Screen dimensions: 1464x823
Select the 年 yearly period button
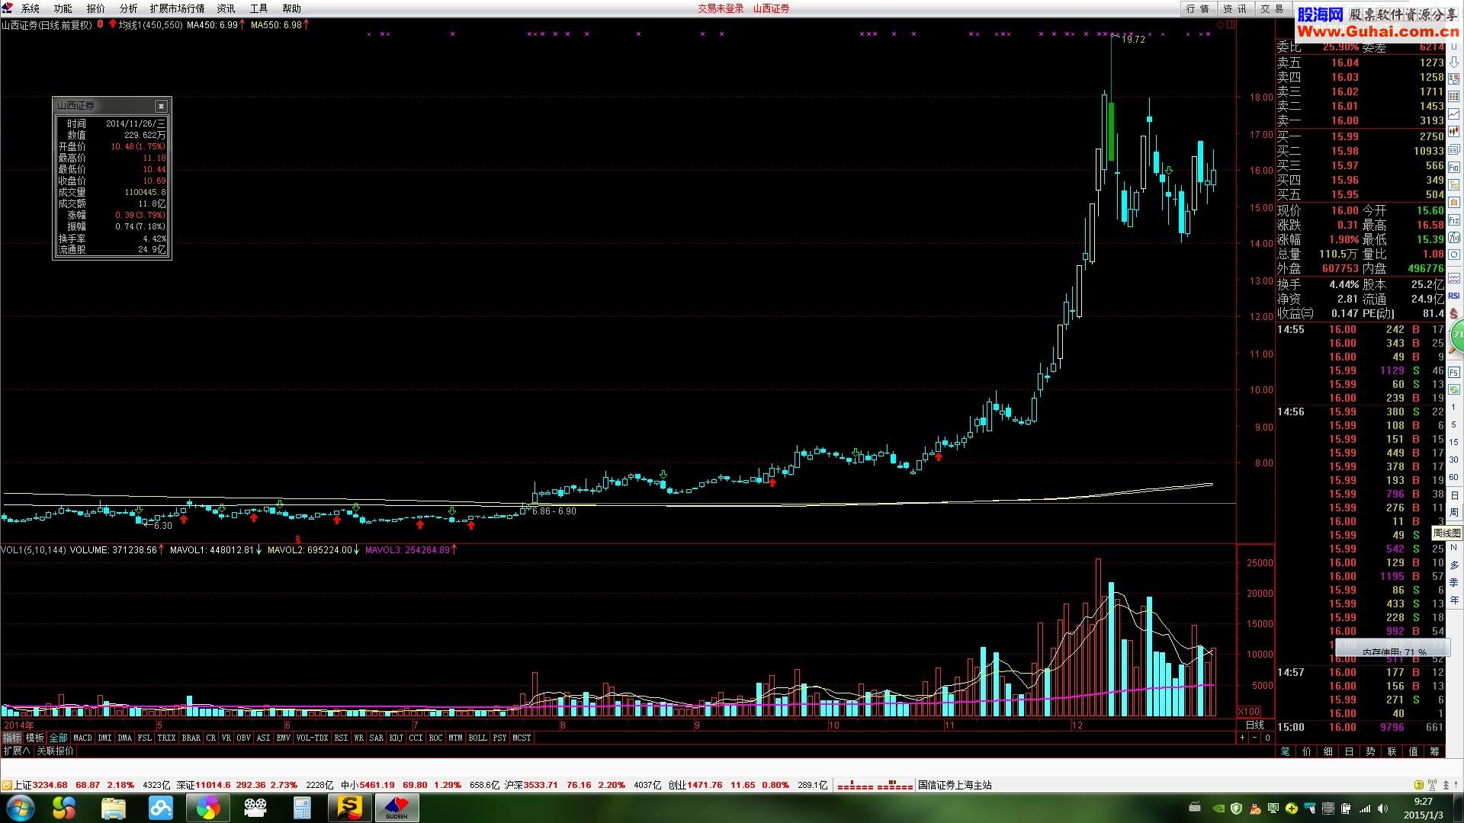pyautogui.click(x=1454, y=600)
